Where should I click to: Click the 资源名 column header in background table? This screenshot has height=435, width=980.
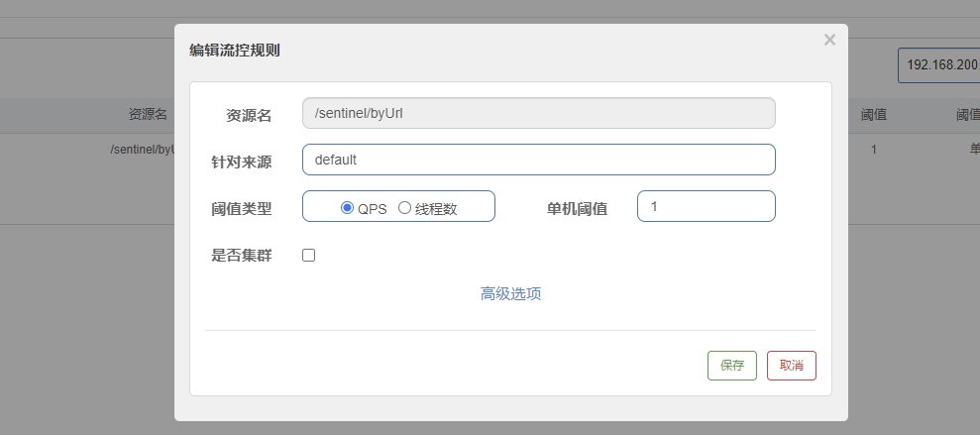pyautogui.click(x=148, y=115)
